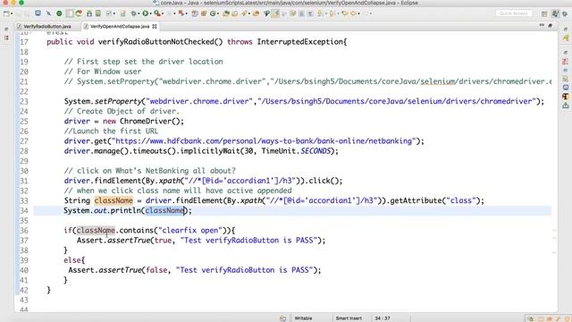
Task: Open the Run configurations dropdown arrow
Action: coord(151,13)
